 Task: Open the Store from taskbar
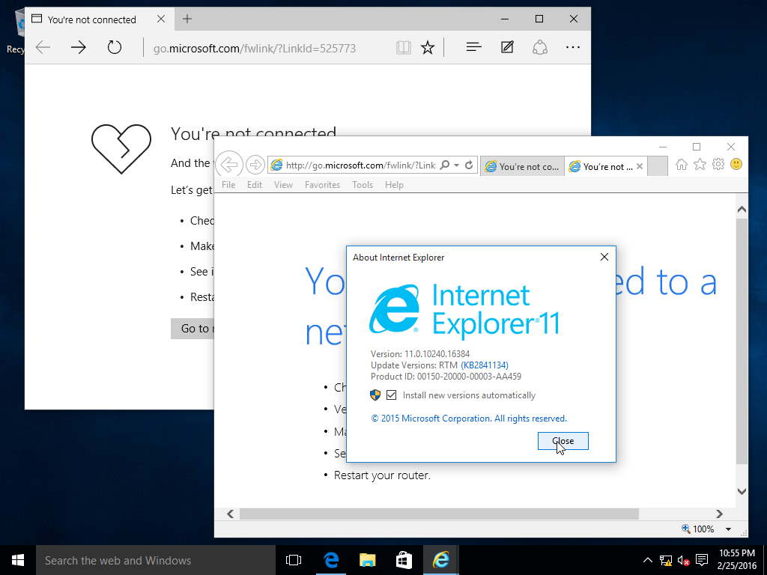click(x=404, y=560)
